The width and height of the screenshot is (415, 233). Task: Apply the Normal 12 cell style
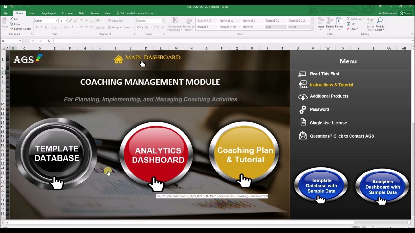tap(230, 21)
